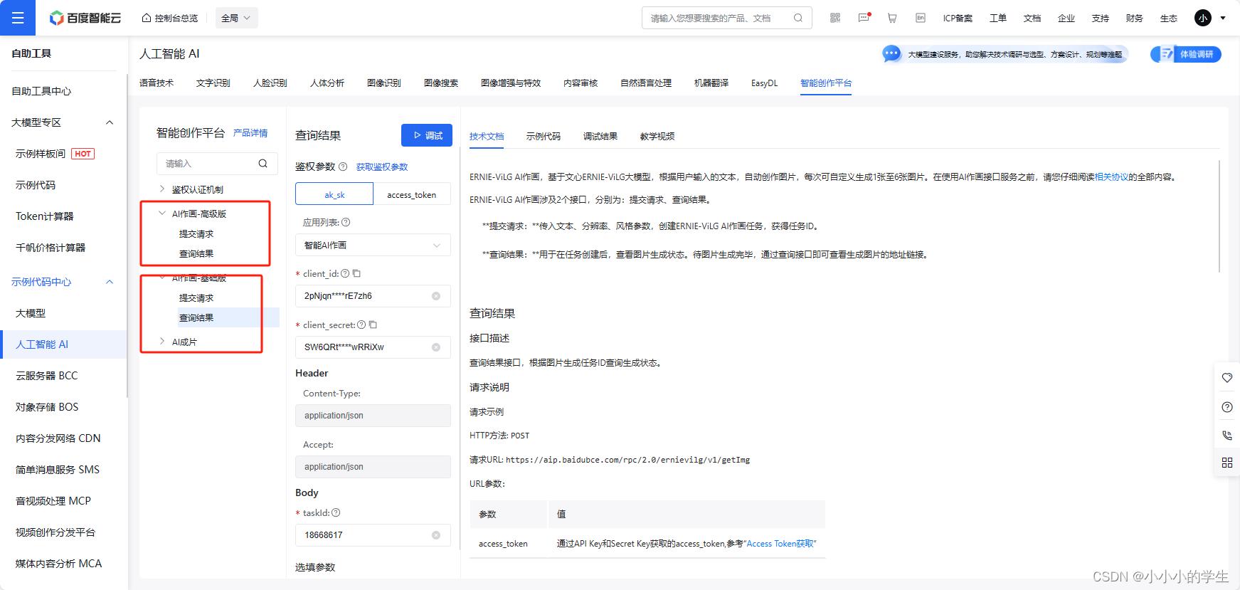The image size is (1240, 590).
Task: Open the Access Token获取 link
Action: pyautogui.click(x=781, y=544)
